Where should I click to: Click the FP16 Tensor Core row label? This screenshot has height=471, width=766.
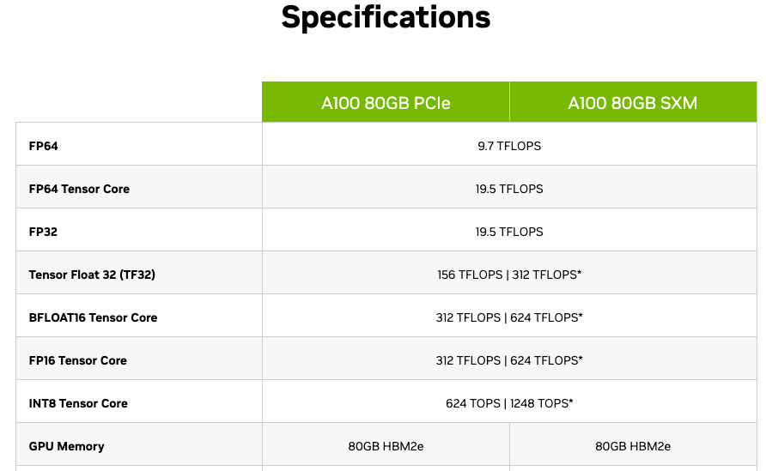[x=78, y=360]
